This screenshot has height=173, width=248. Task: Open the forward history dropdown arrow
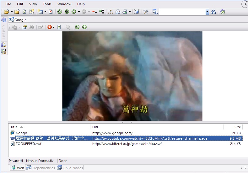[89, 12]
